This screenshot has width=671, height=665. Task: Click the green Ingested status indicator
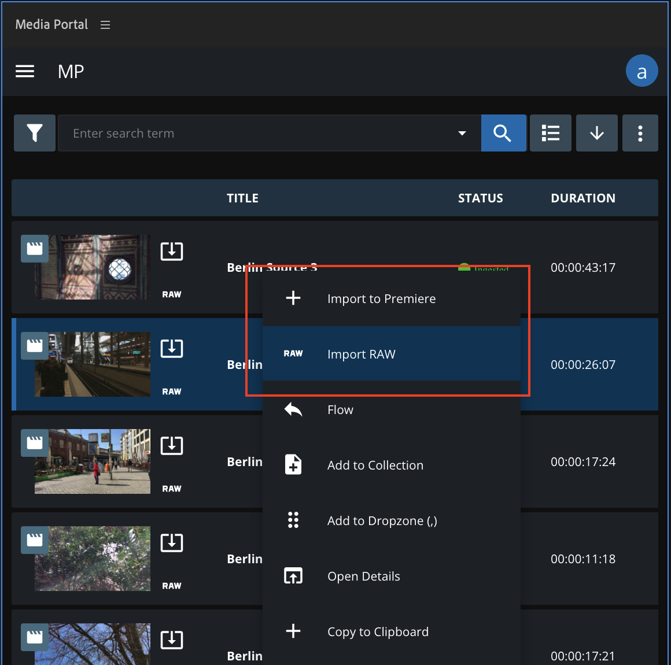click(x=464, y=268)
